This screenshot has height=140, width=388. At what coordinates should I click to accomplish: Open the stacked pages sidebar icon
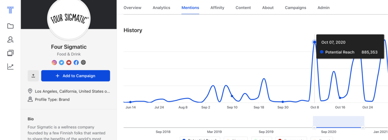pos(10,53)
